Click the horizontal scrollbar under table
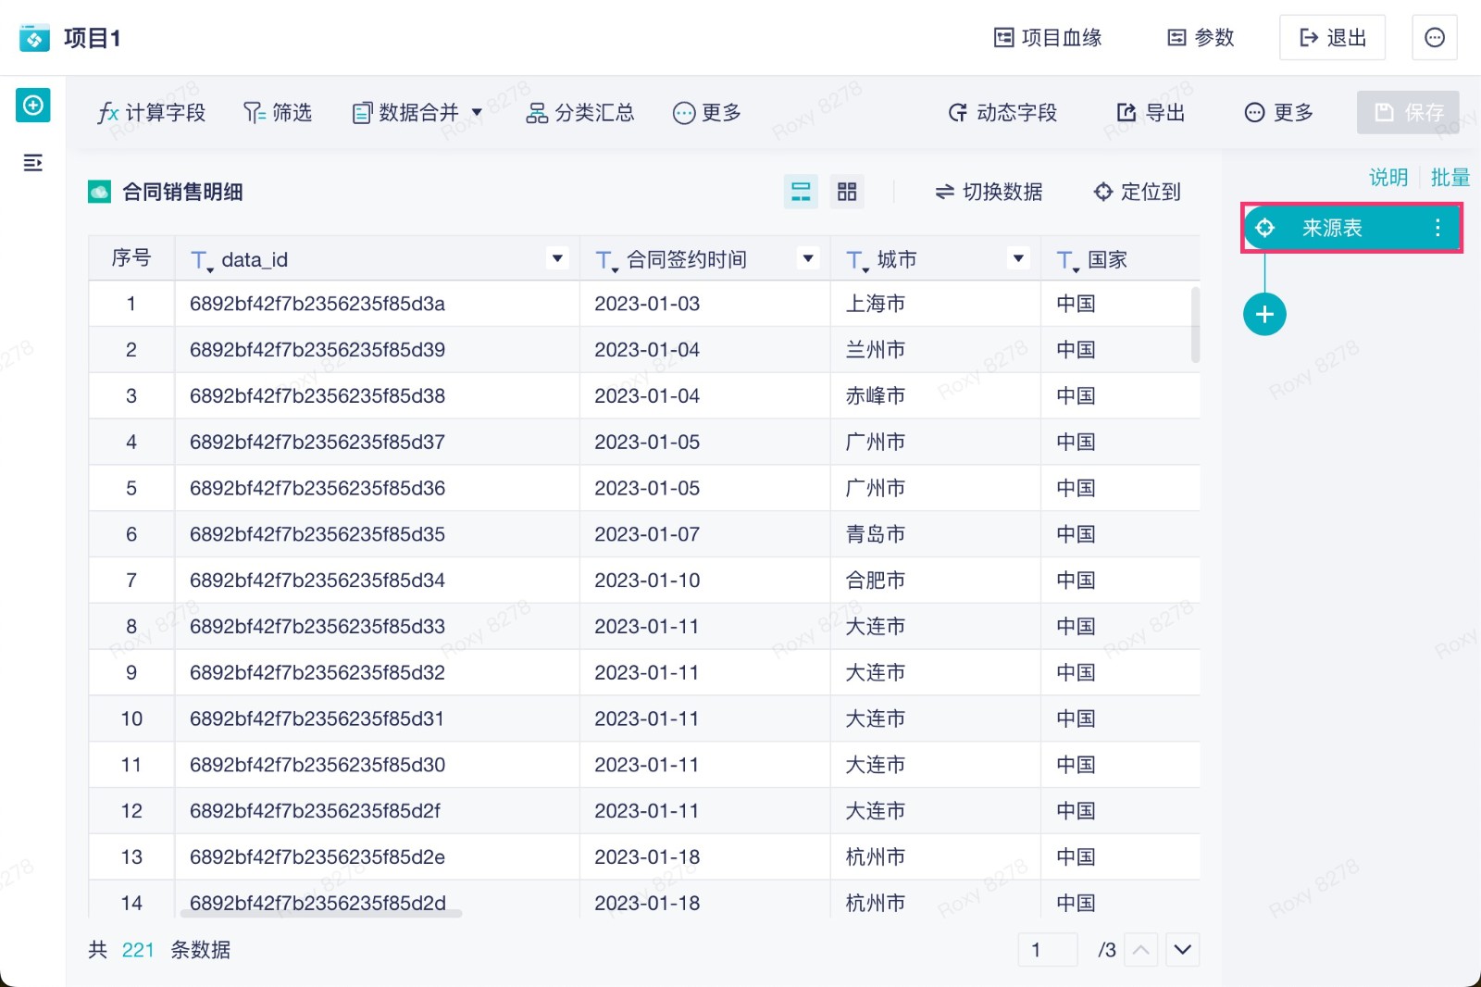 pos(321,913)
